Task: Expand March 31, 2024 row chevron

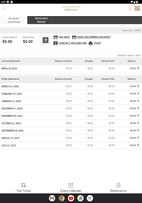Action: pyautogui.click(x=138, y=86)
